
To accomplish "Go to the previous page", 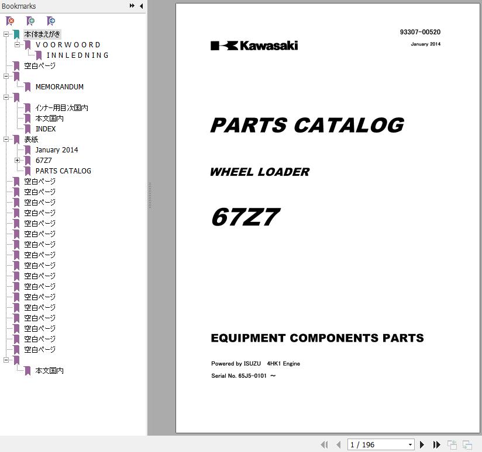I will (x=339, y=444).
